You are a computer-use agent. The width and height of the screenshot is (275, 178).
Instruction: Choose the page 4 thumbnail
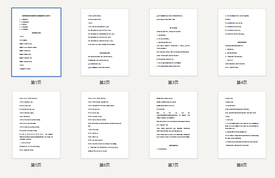(242, 42)
